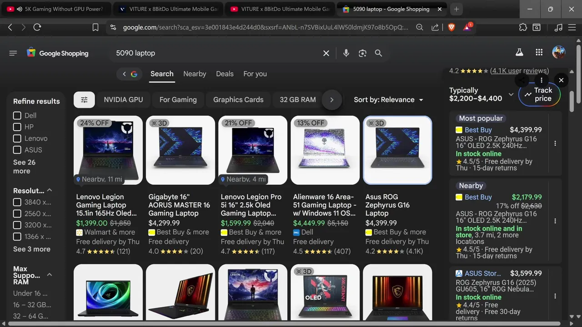Image resolution: width=582 pixels, height=327 pixels.
Task: Open more options for Best Buy $4,399.99 offer
Action: click(555, 144)
